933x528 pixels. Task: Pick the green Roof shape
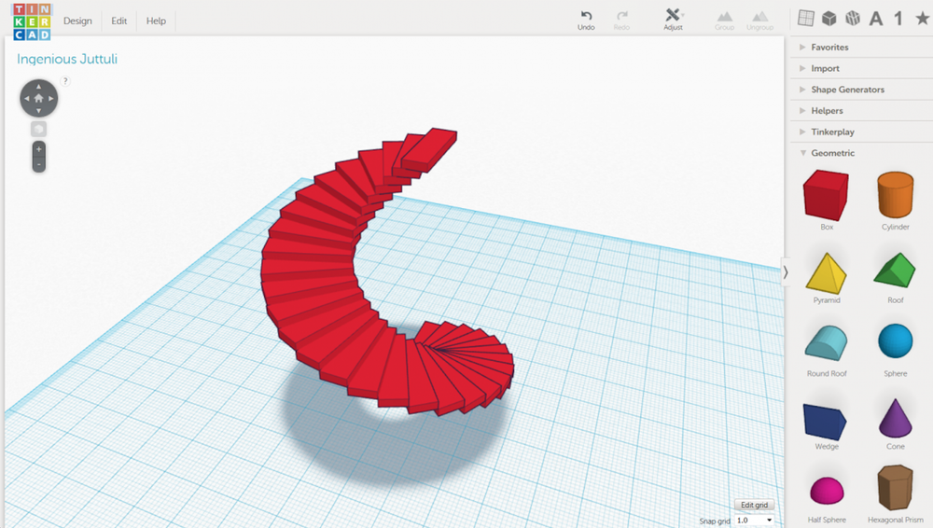[895, 271]
